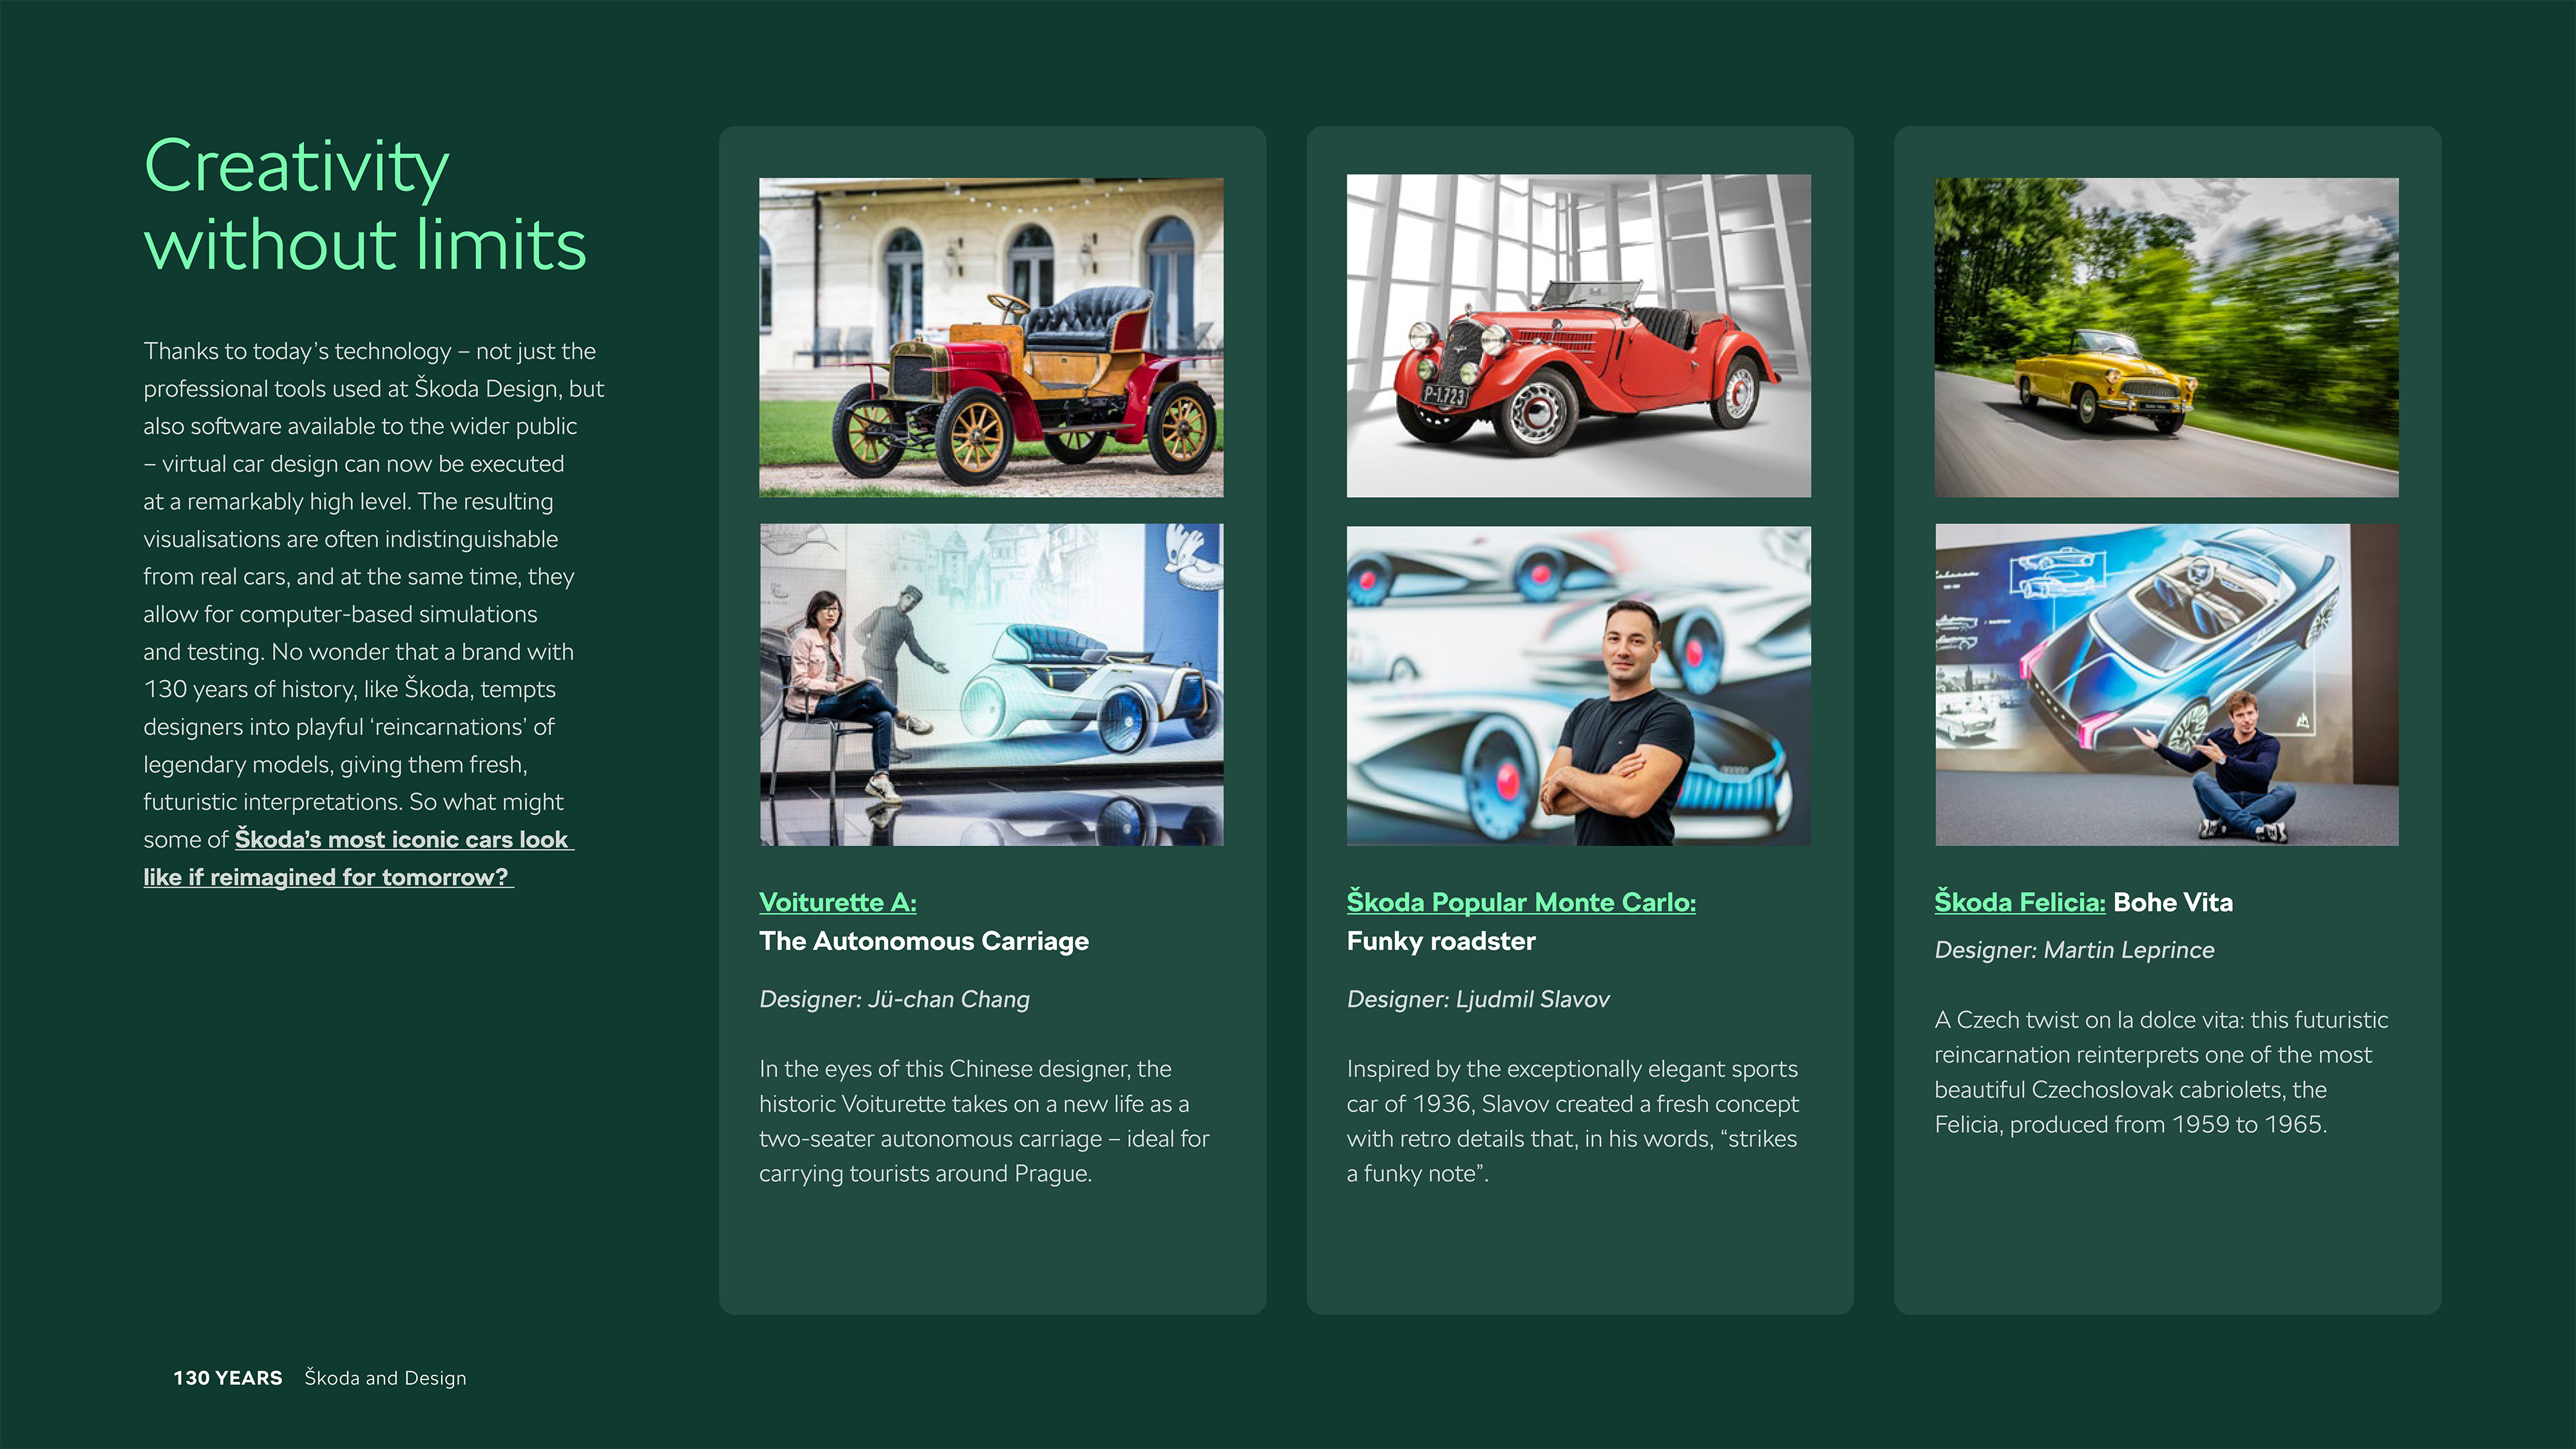2576x1449 pixels.
Task: Click 'Designer: Martin Leprince' text
Action: tap(2074, 950)
